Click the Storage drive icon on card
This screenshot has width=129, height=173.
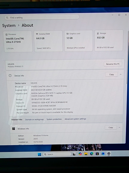(x=98, y=33)
